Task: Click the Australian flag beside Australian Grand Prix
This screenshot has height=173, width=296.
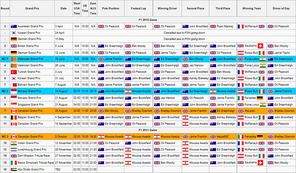Action: [x=14, y=27]
